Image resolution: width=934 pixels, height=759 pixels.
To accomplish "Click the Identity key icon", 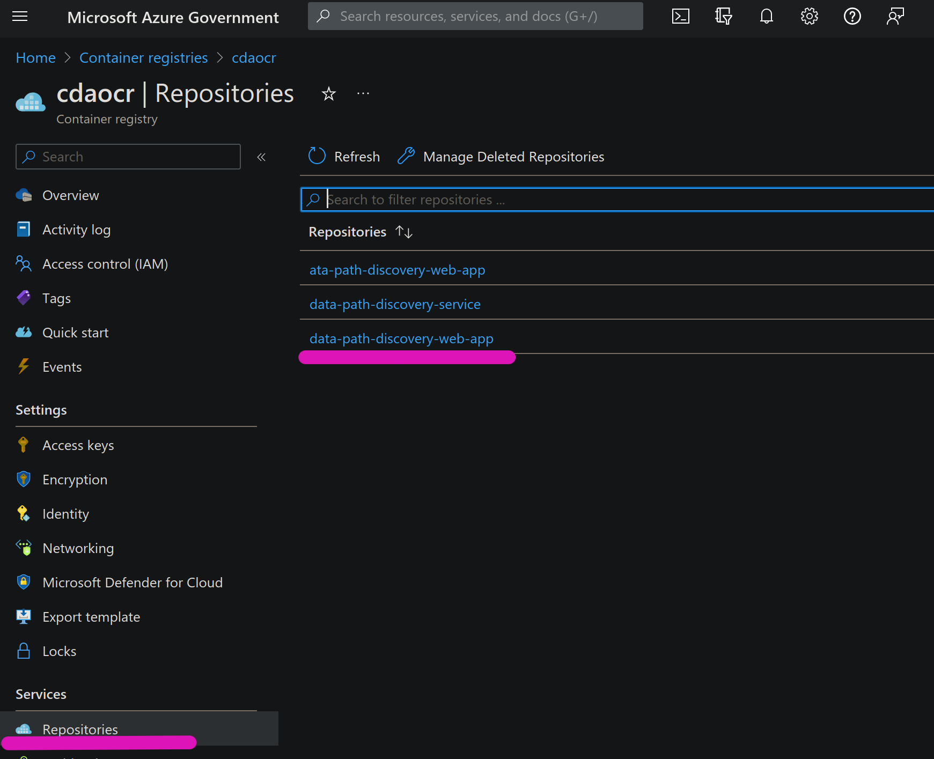I will tap(23, 513).
